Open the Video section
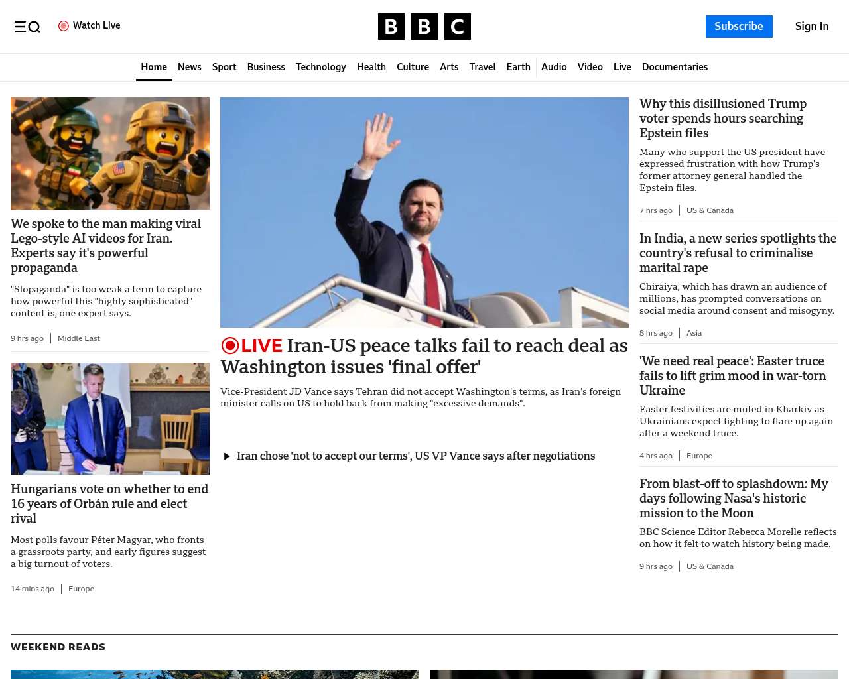The height and width of the screenshot is (679, 849). (590, 67)
